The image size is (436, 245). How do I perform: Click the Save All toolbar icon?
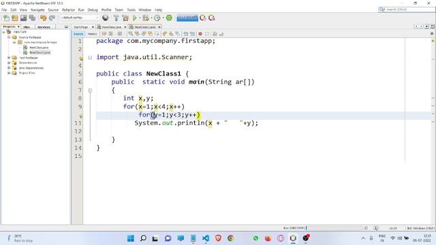pyautogui.click(x=32, y=18)
